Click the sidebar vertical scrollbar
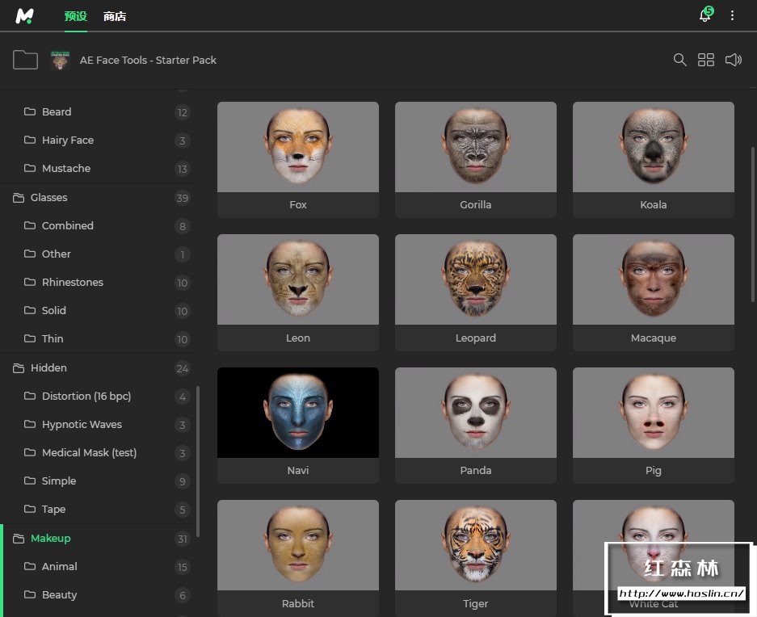The height and width of the screenshot is (617, 757). point(198,460)
